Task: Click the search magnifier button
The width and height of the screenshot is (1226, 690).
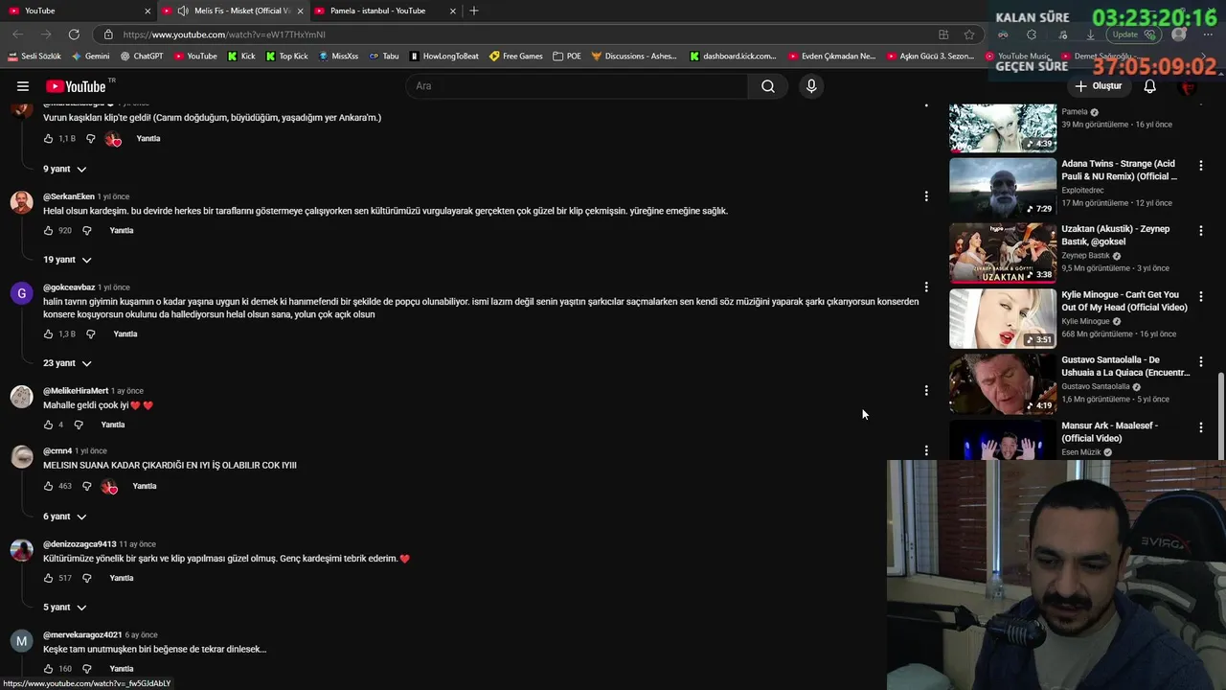Action: pos(768,86)
